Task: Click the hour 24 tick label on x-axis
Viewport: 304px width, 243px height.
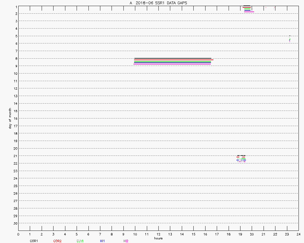Action: (299, 234)
